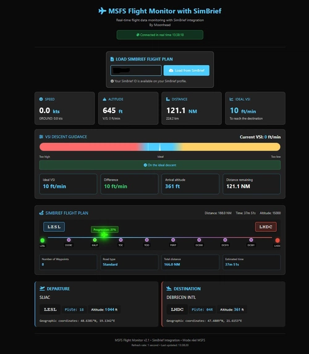Click the GROUND: 0.0 kts text
This screenshot has width=309, height=354.
[51, 119]
